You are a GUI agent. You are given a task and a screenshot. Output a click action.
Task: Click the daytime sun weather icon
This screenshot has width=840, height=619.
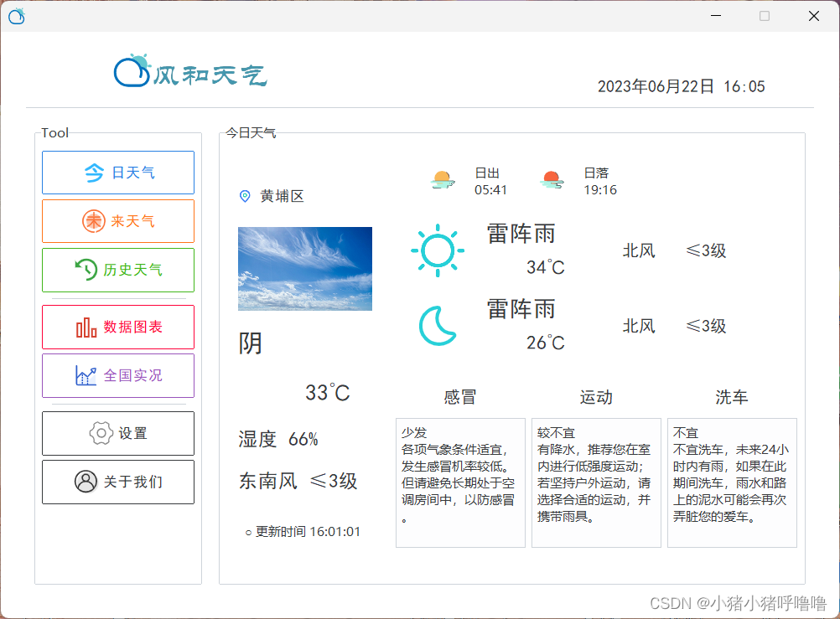[438, 250]
